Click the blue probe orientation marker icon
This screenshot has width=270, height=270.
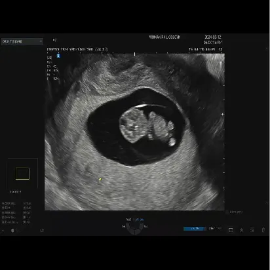pos(58,56)
